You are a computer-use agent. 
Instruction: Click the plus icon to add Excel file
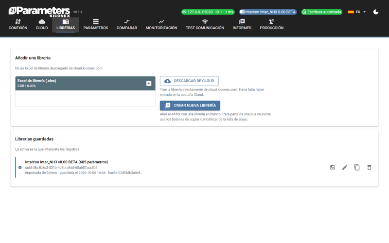(149, 84)
